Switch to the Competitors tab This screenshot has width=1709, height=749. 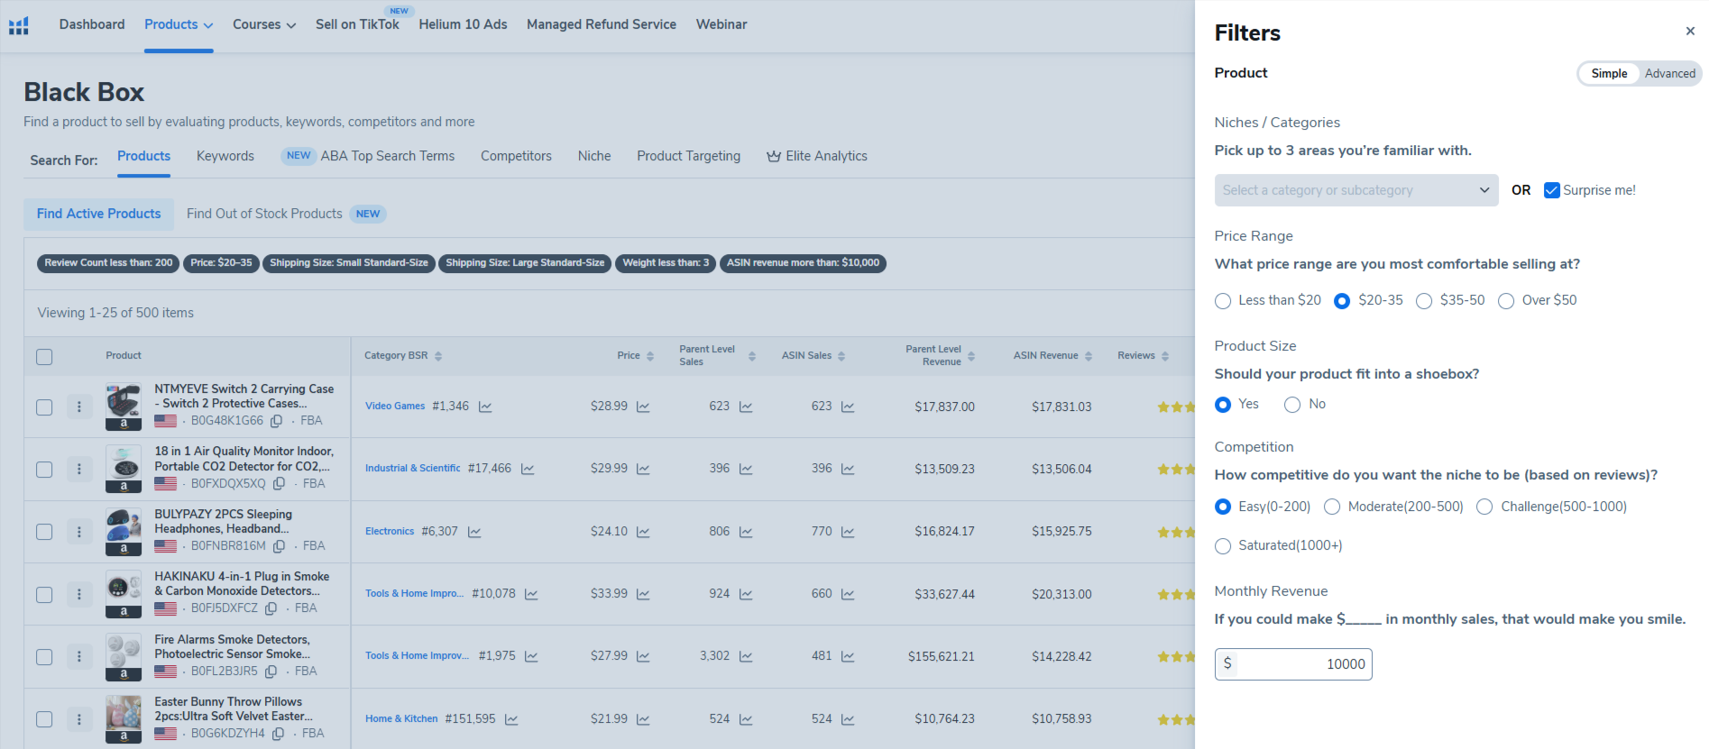pyautogui.click(x=516, y=156)
